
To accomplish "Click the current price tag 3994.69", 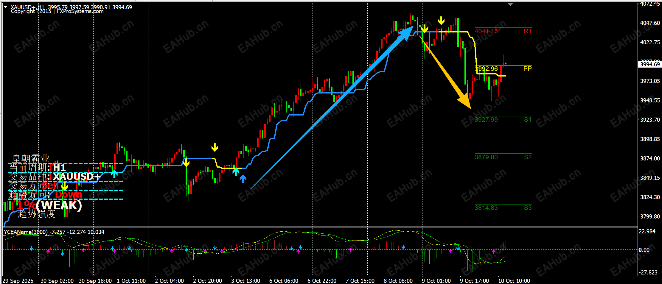I will coord(650,64).
